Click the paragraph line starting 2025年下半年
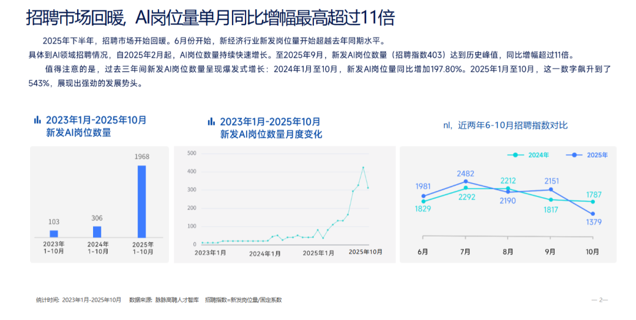Viewport: 636px width, 320px height. coord(213,41)
